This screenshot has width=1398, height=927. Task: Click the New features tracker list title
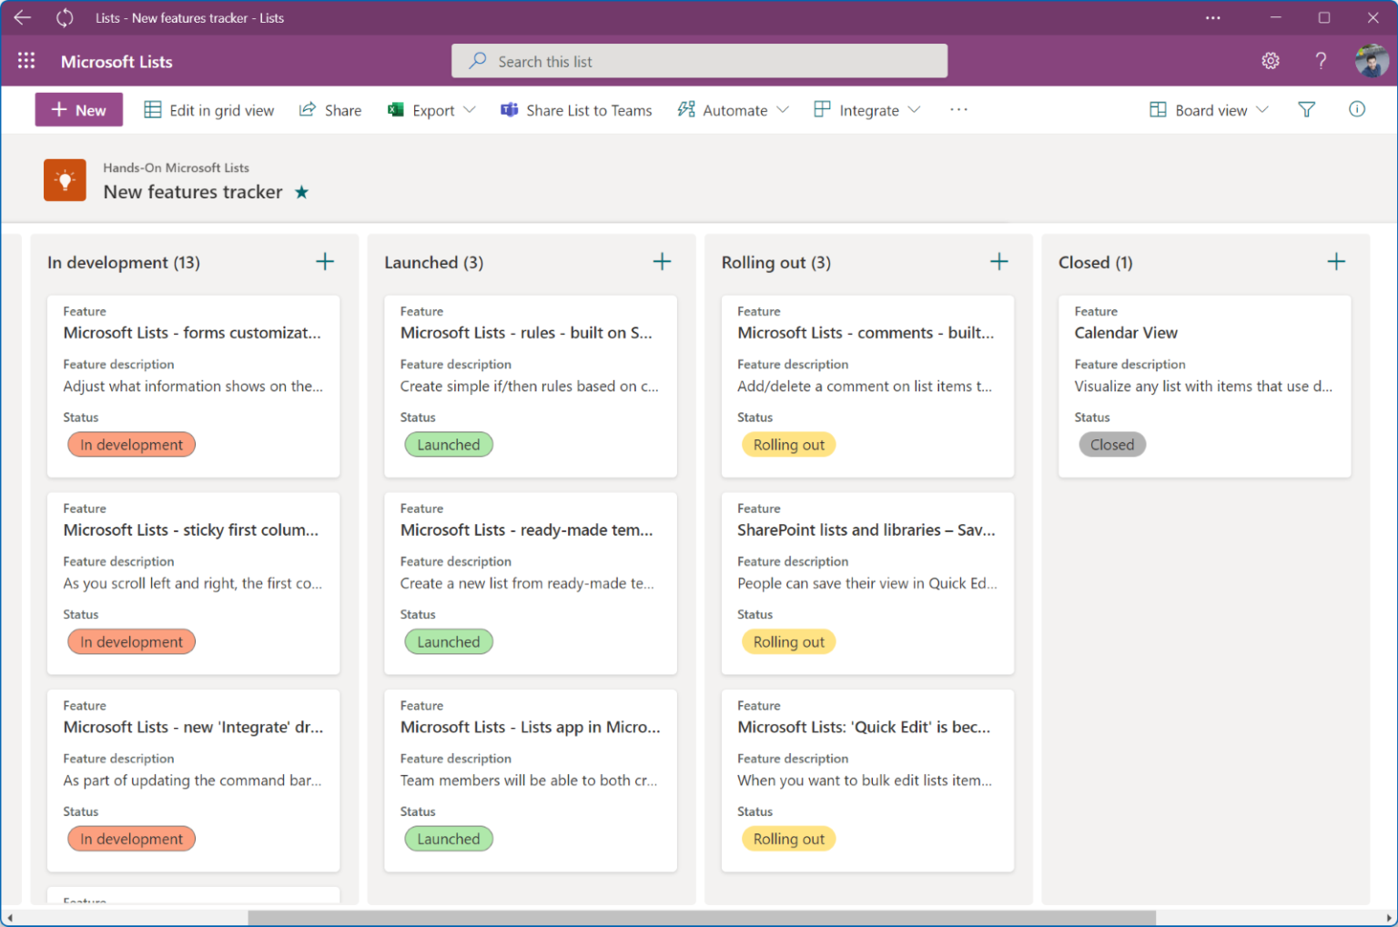pos(193,192)
